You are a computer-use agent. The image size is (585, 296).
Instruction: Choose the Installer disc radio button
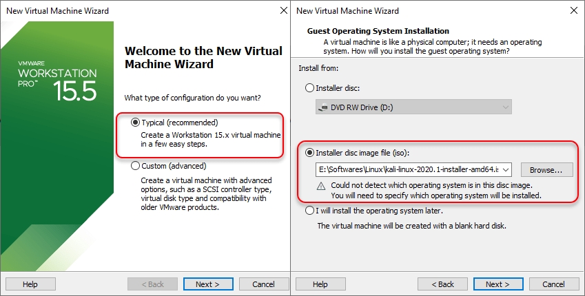click(x=309, y=88)
